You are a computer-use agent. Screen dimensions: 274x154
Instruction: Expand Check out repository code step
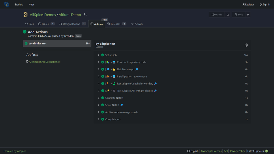pos(99,62)
